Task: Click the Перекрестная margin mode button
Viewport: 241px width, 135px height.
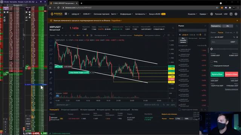Action: [216, 26]
